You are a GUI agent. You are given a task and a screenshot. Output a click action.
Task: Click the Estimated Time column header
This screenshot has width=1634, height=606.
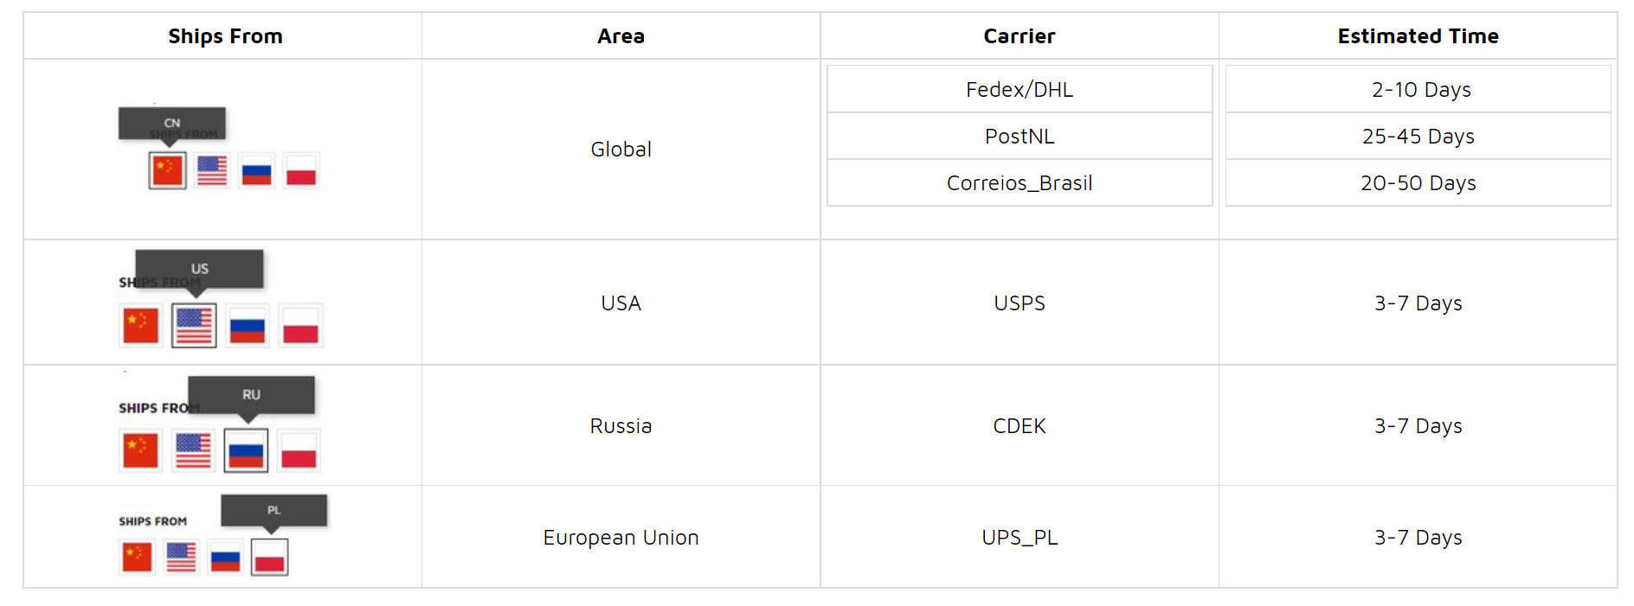click(x=1418, y=36)
